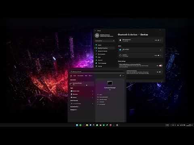
Task: Click the mouse device icon
Action: pos(120,40)
